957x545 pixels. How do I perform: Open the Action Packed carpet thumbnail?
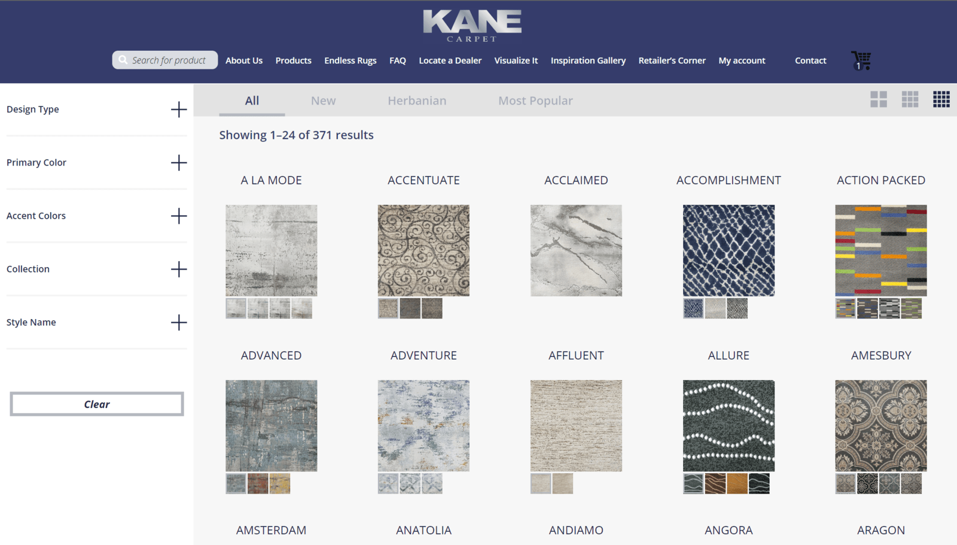pos(881,250)
